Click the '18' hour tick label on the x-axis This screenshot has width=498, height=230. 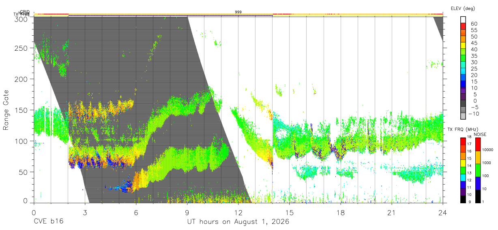pos(341,213)
